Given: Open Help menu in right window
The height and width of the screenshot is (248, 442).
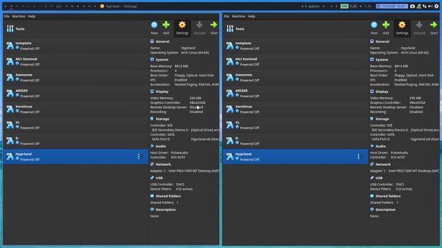Looking at the screenshot, I should (251, 17).
